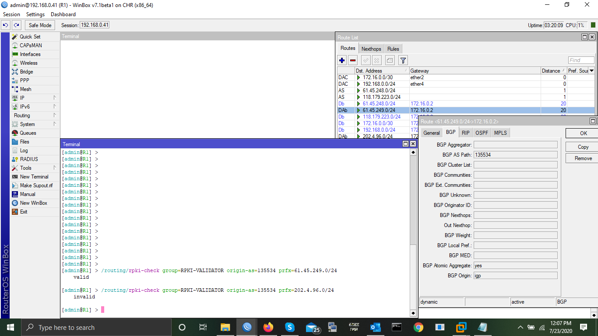Click Exit in the sidebar
The image size is (598, 336).
(x=24, y=212)
